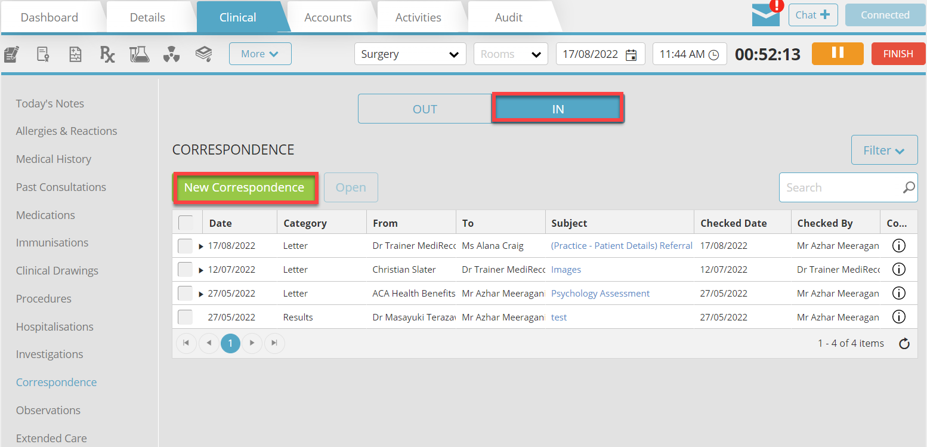Image resolution: width=927 pixels, height=447 pixels.
Task: Open info icon for the test row
Action: (x=898, y=317)
